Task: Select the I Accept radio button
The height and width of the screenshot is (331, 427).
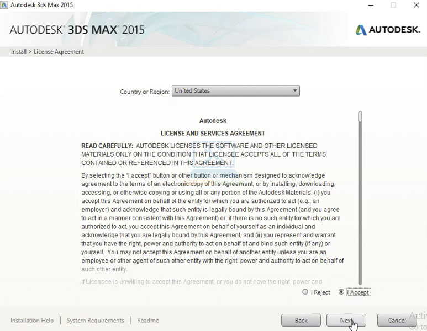Action: point(341,292)
